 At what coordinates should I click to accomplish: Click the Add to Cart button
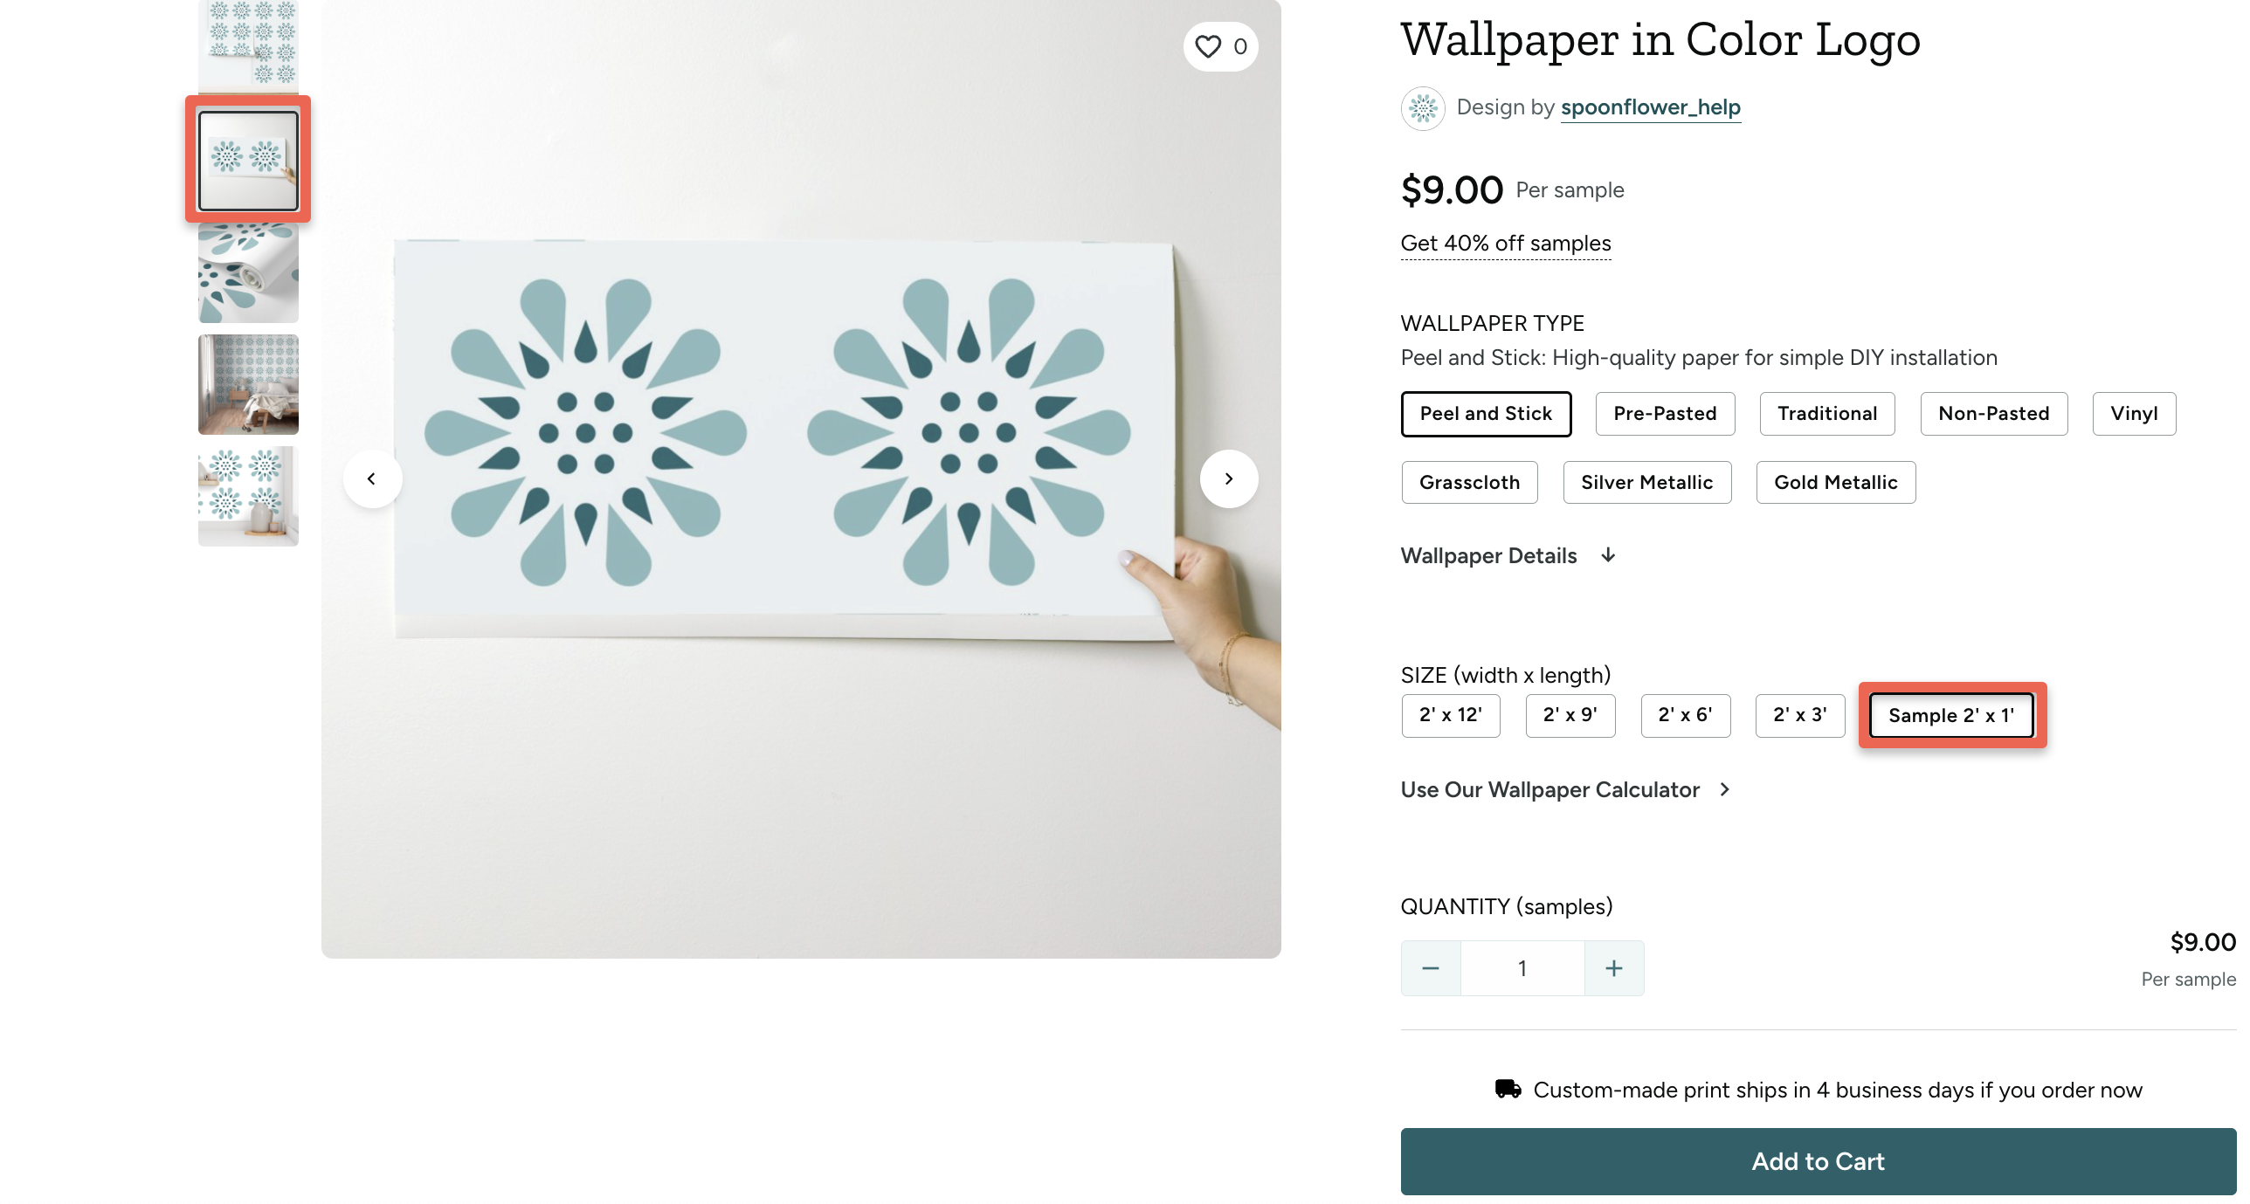1817,1161
